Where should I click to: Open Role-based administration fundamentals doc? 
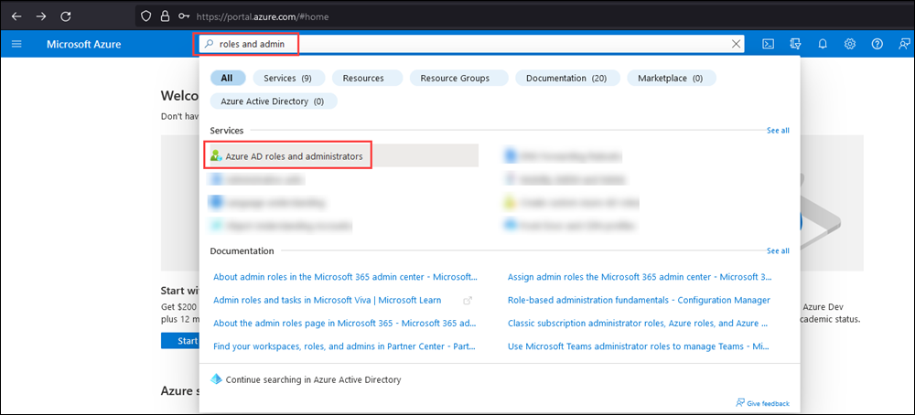(639, 300)
